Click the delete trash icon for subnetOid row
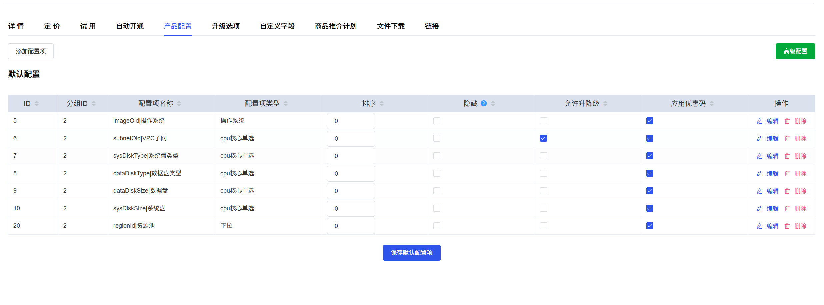Image resolution: width=824 pixels, height=305 pixels. 787,139
